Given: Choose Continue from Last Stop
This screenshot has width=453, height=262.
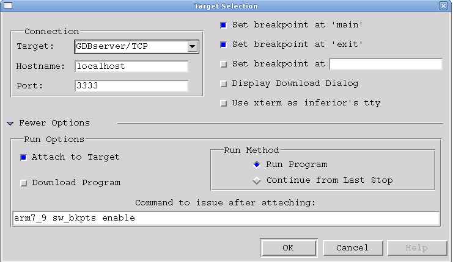Looking at the screenshot, I should coord(257,180).
